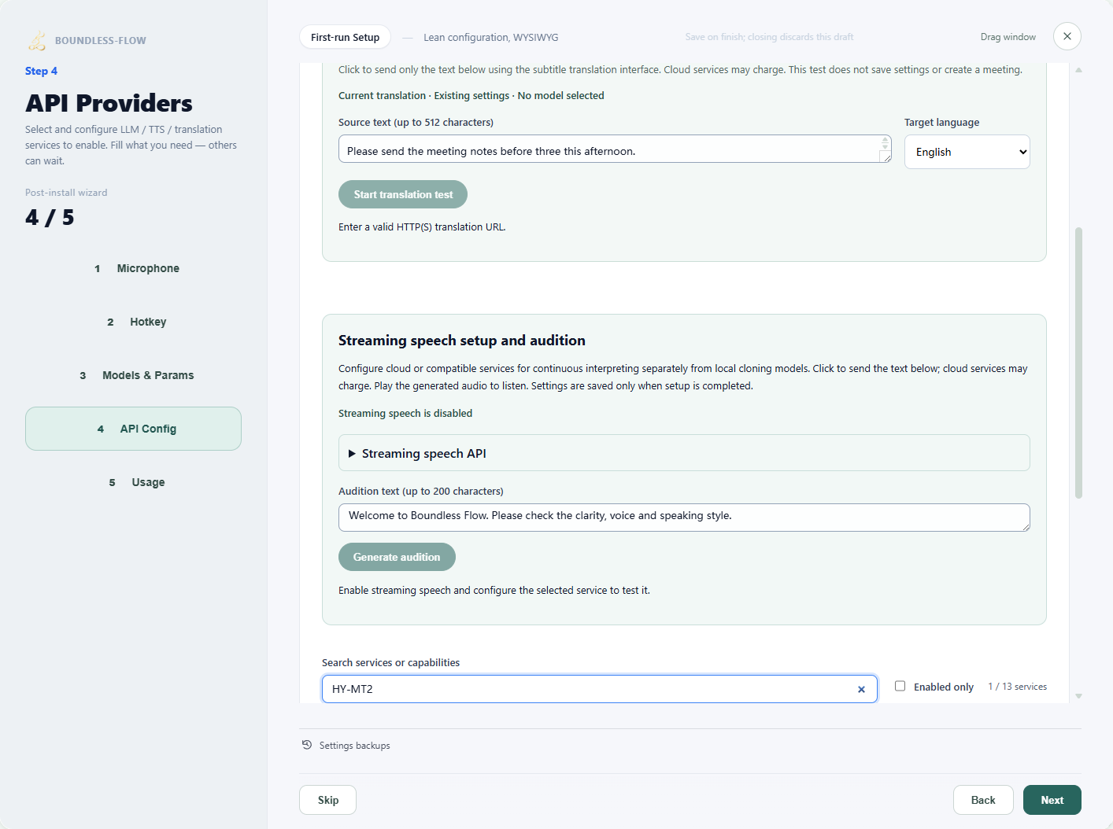Expand the Streaming speech API section
1113x829 pixels.
pyautogui.click(x=684, y=453)
